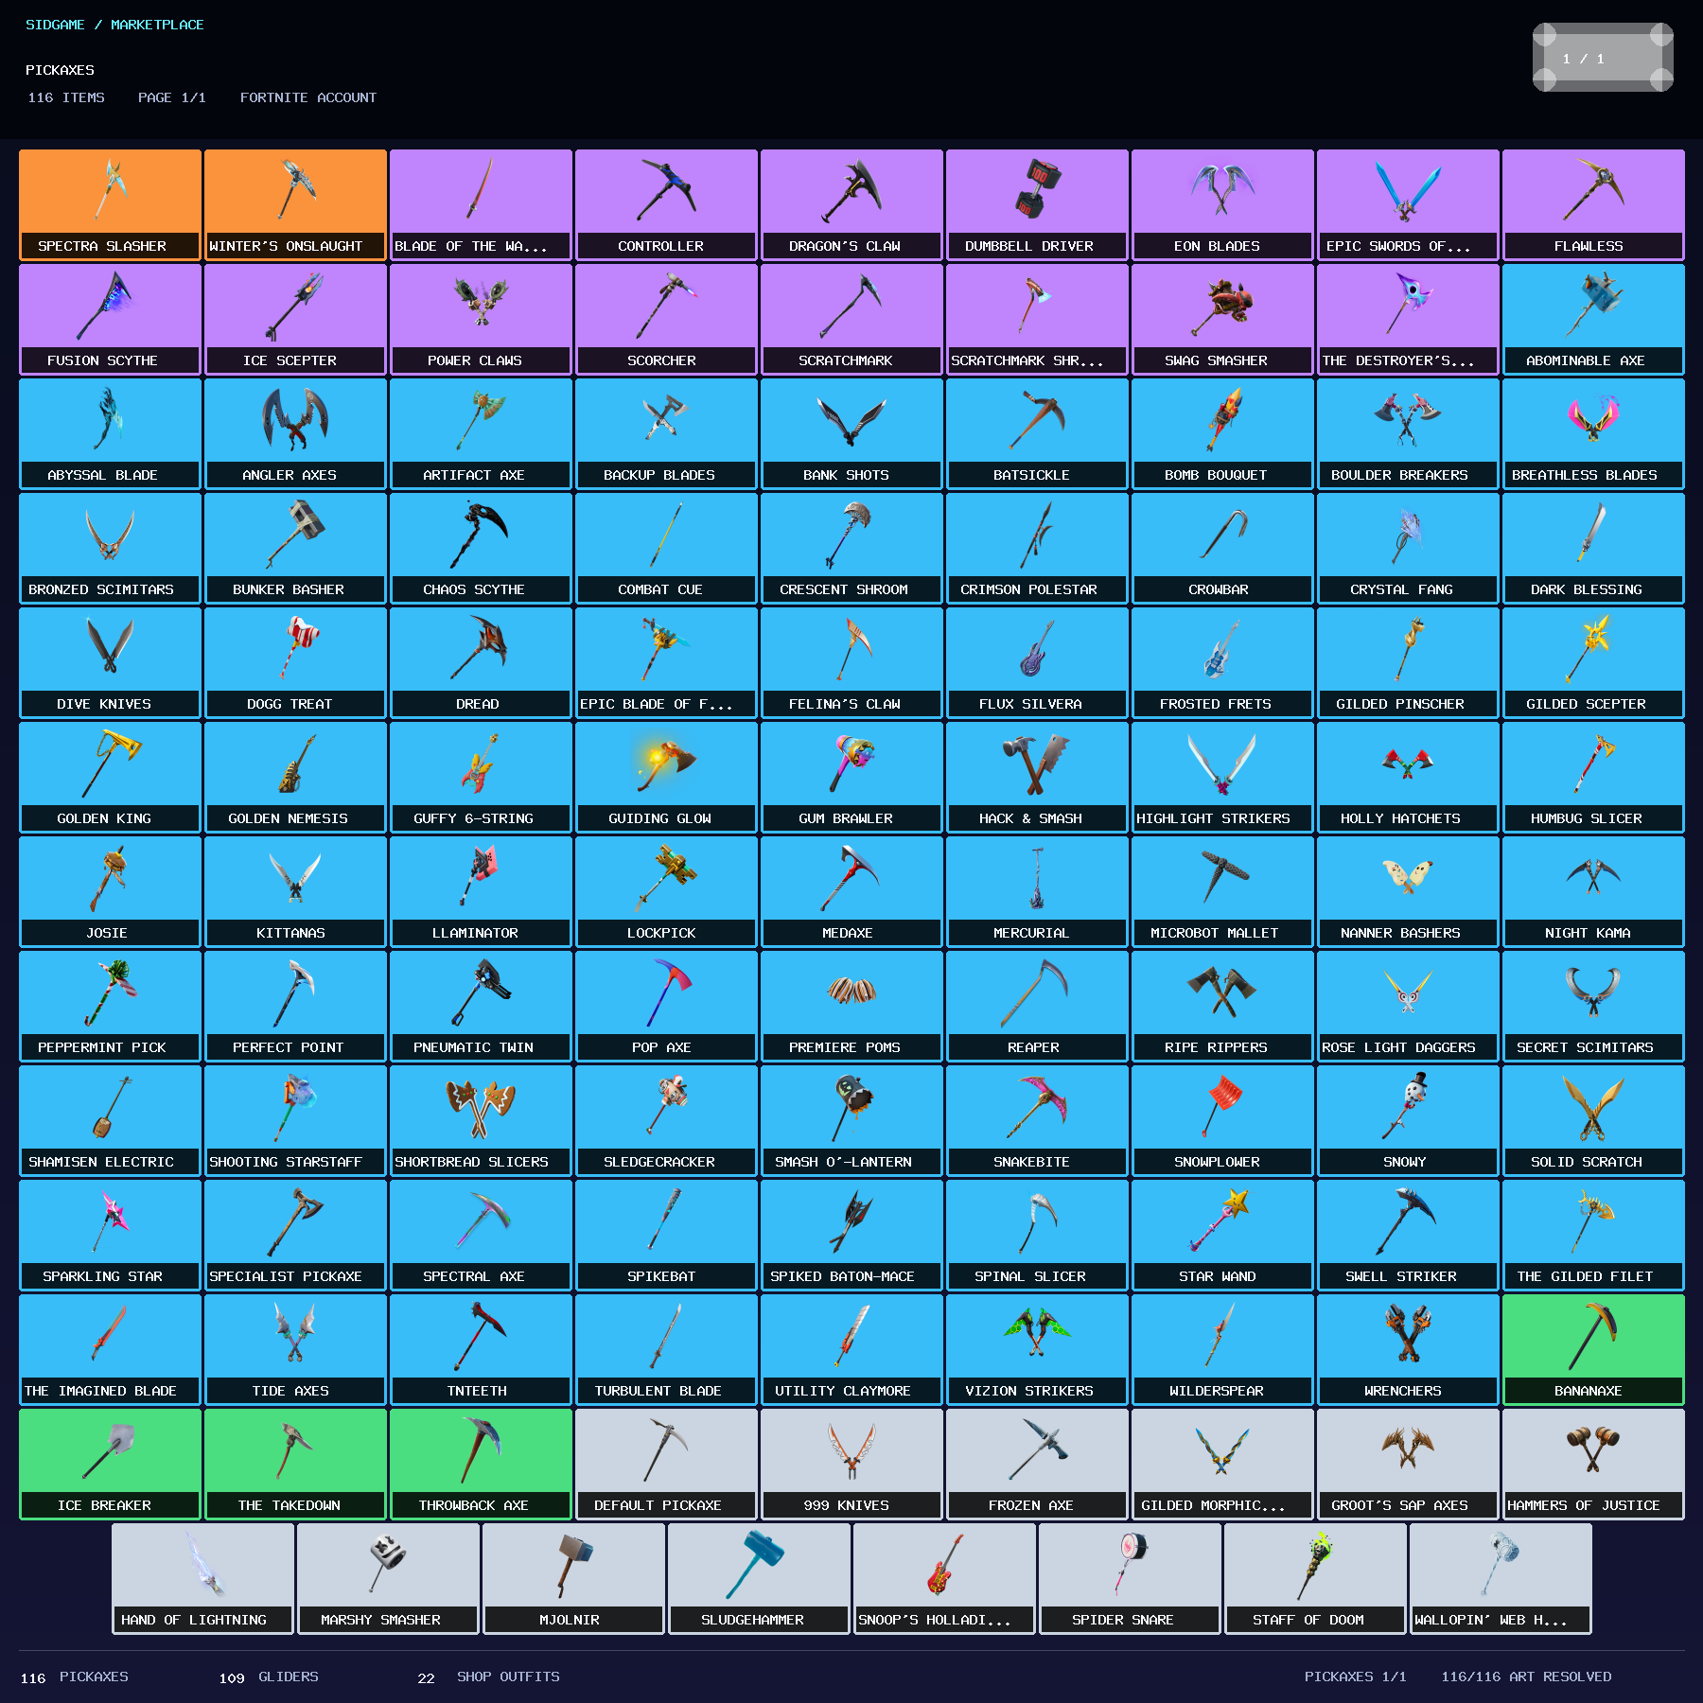Select the Winter's Onslaught name label
1703x1703 pixels.
click(x=286, y=246)
